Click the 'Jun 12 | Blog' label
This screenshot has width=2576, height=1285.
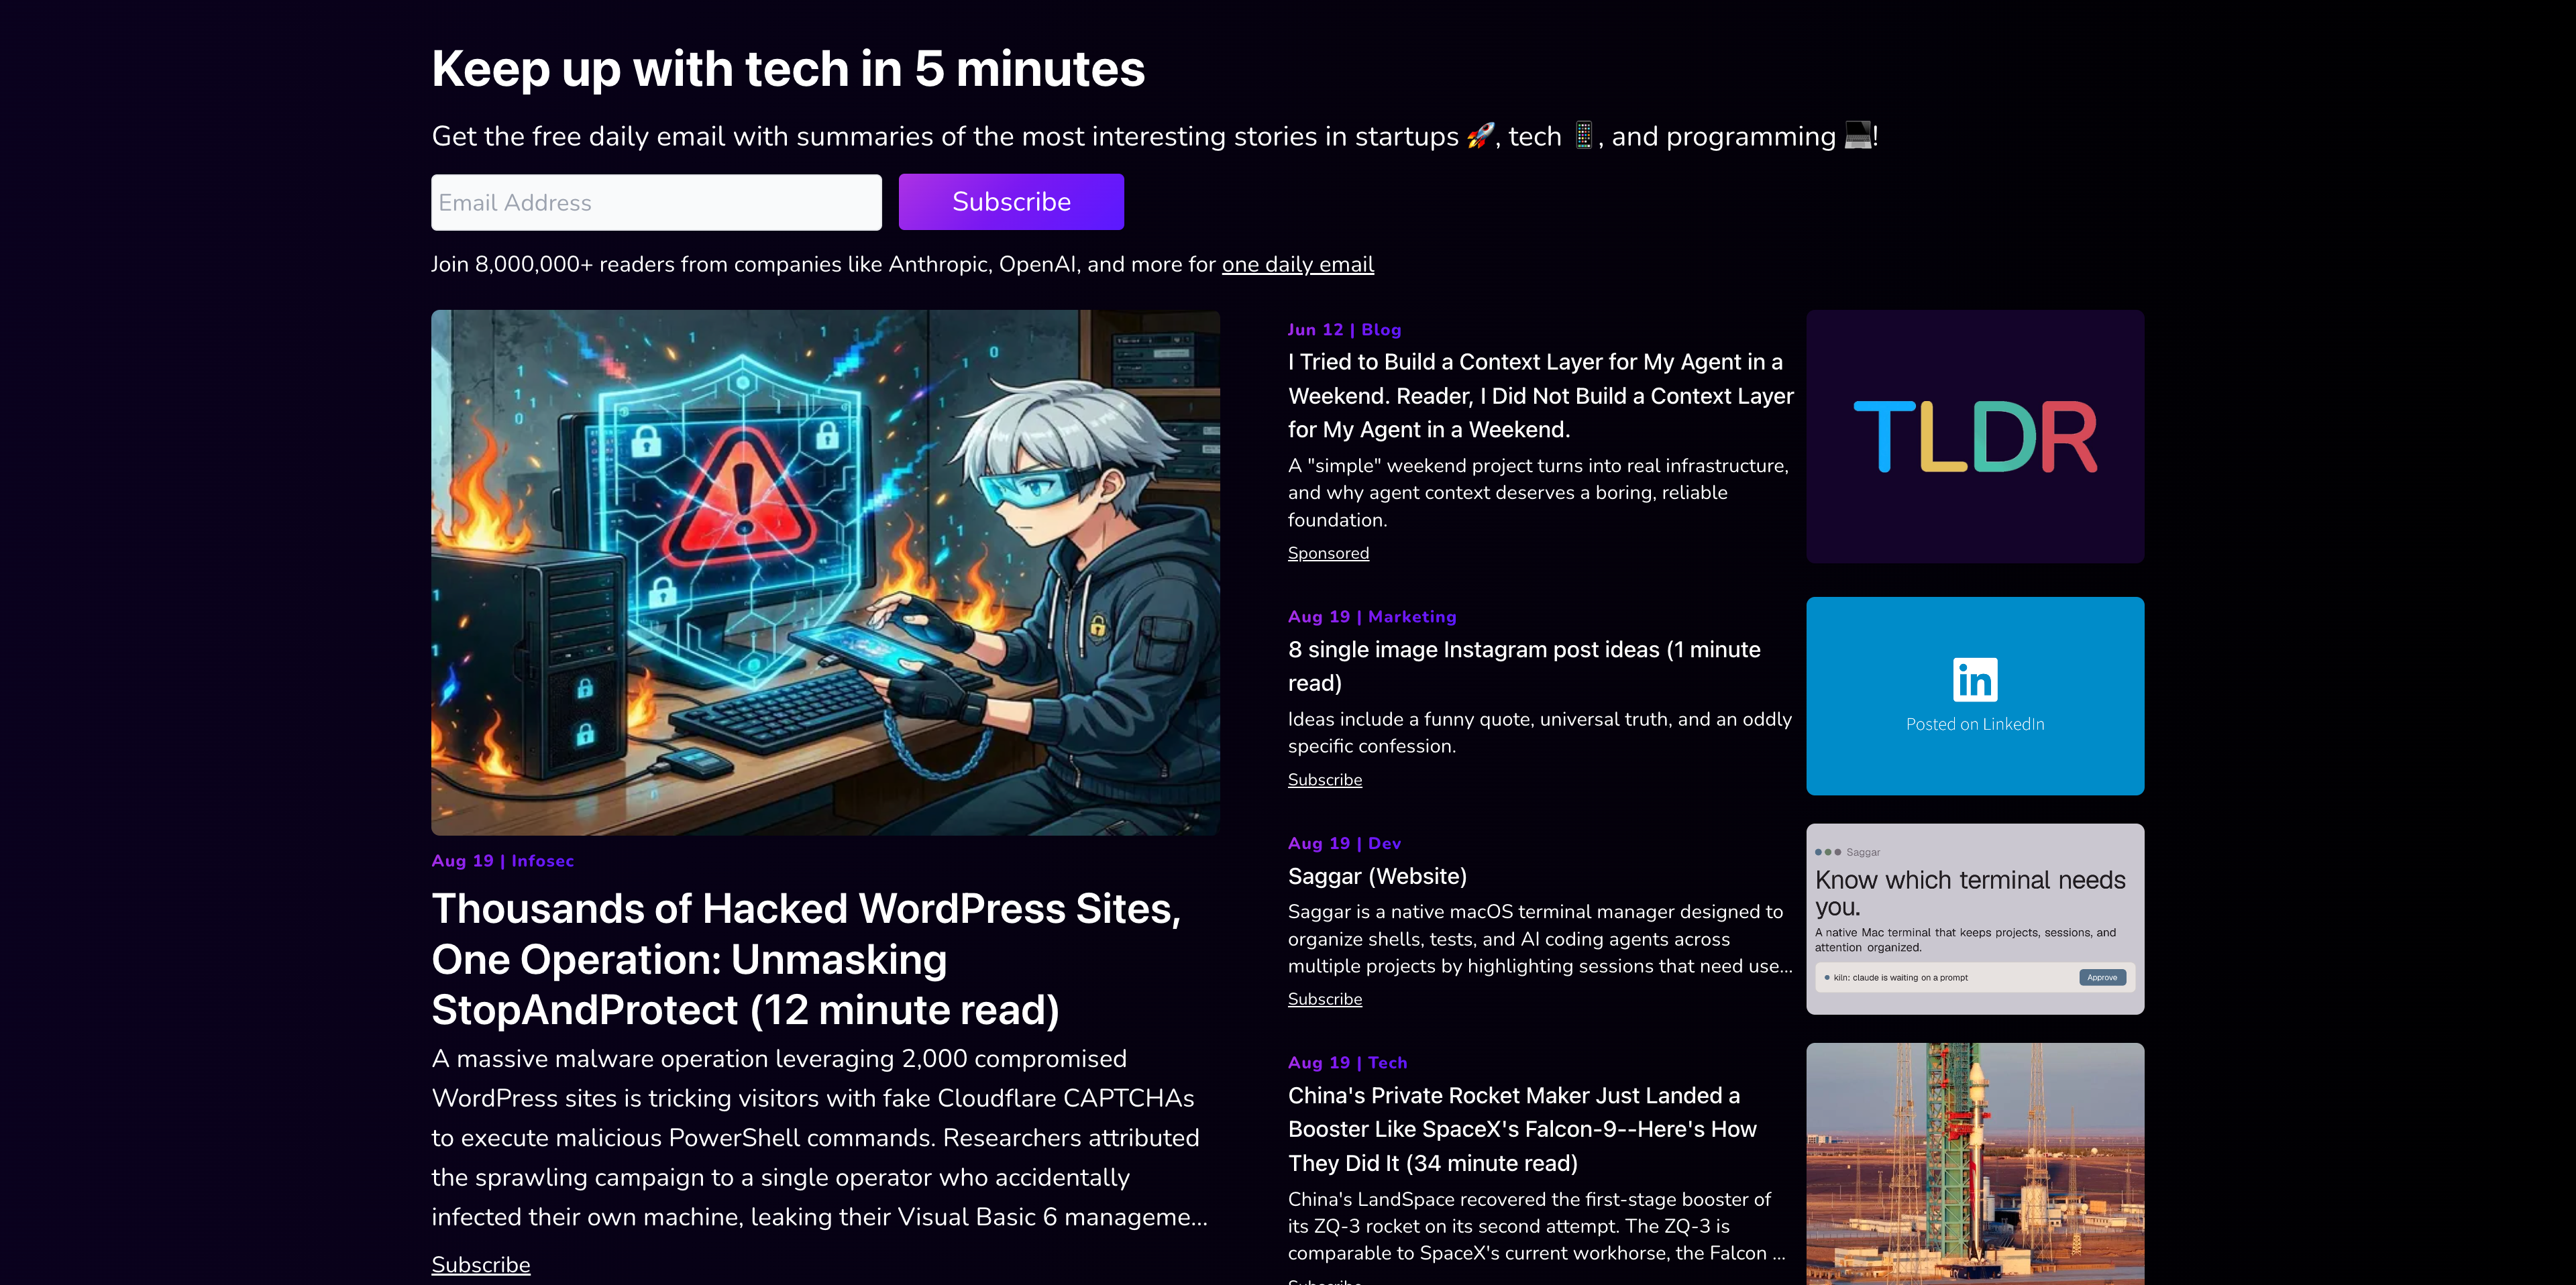click(1344, 329)
